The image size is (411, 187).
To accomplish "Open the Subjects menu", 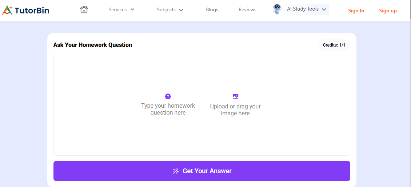I will coord(166,10).
